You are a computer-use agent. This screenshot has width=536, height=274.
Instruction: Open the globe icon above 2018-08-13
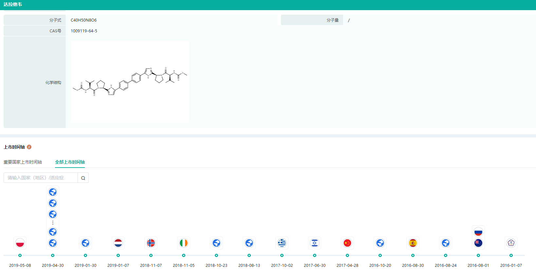pos(249,243)
